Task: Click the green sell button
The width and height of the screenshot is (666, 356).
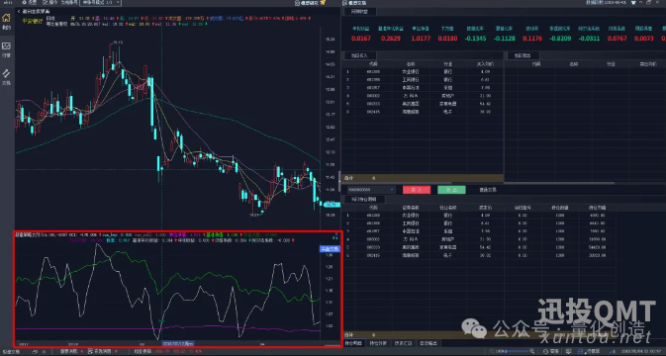Action: point(451,190)
